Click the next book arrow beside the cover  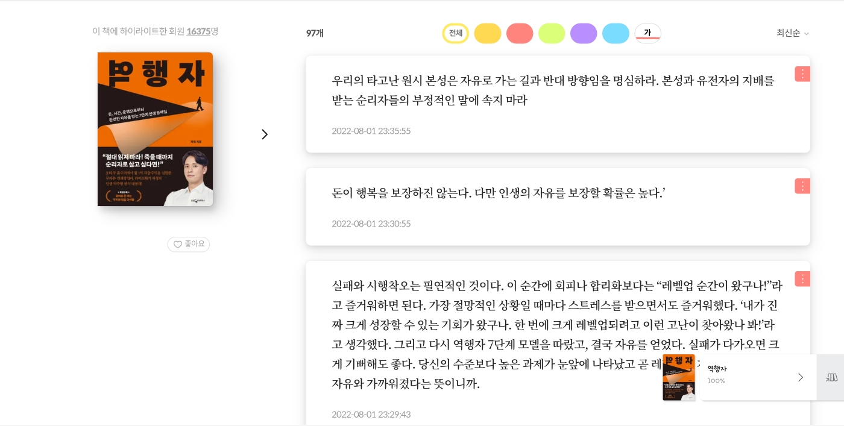265,134
